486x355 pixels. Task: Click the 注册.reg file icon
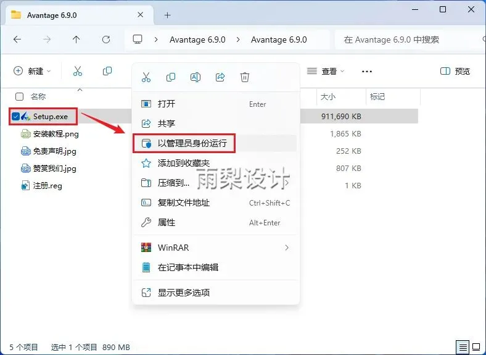(25, 186)
